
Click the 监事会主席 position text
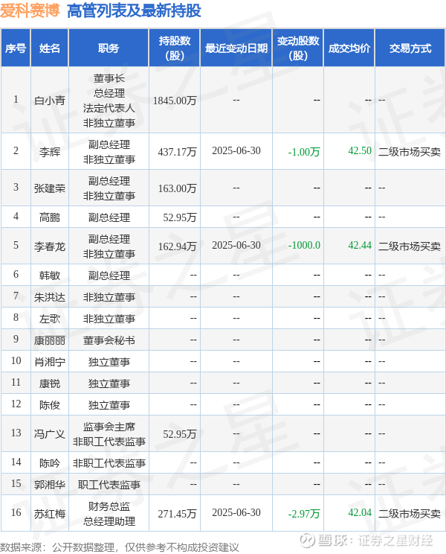[x=109, y=427]
